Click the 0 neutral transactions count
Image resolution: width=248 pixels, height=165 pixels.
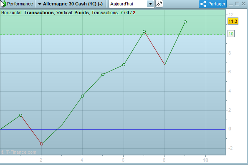128,12
